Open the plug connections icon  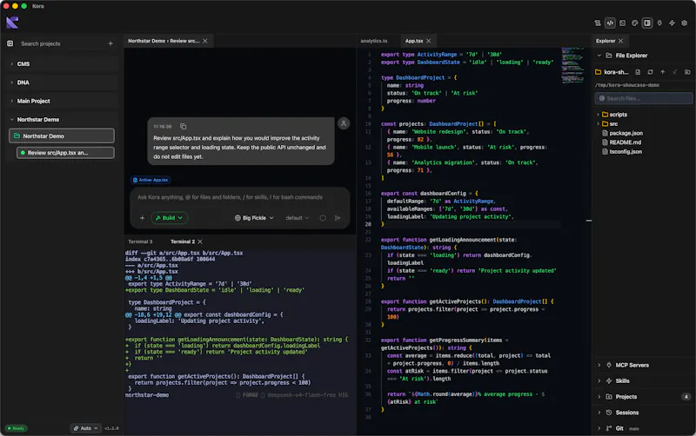pos(659,23)
